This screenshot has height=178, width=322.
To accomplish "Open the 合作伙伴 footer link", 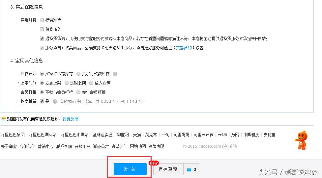I will point(27,146).
